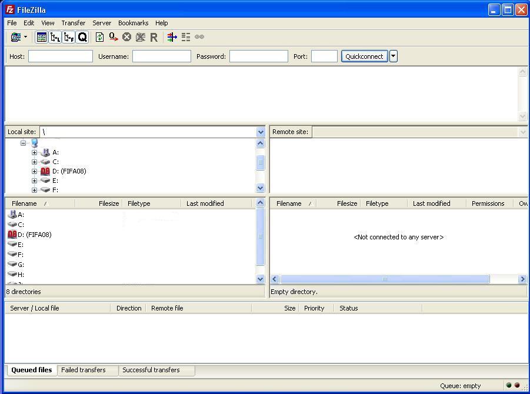Image resolution: width=530 pixels, height=394 pixels.
Task: Collapse the My Computer tree node
Action: coord(23,143)
